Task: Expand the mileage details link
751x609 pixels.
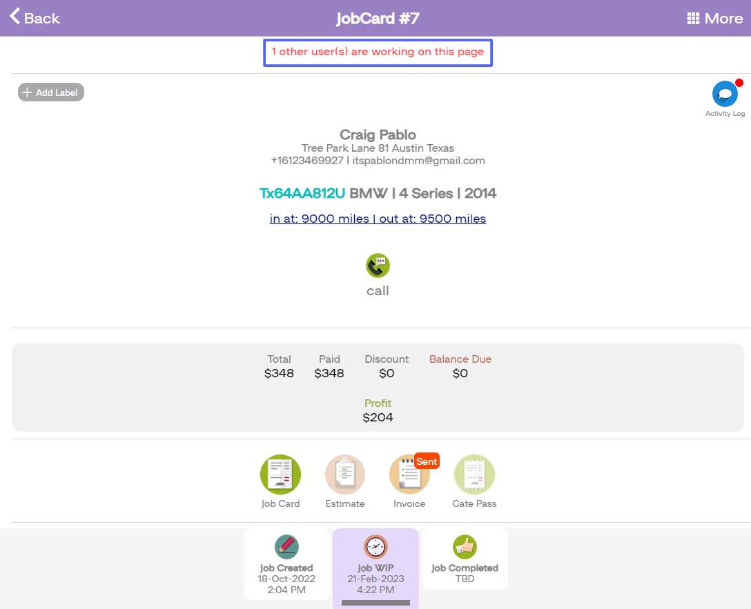Action: [378, 219]
